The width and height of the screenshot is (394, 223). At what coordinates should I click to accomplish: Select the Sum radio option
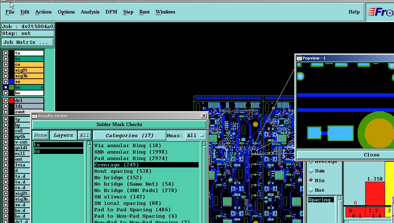tap(311, 171)
